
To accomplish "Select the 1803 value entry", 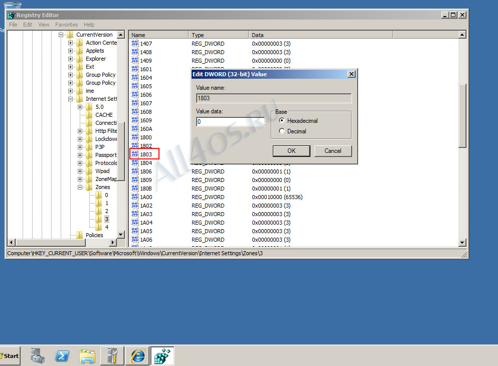I will [x=146, y=154].
